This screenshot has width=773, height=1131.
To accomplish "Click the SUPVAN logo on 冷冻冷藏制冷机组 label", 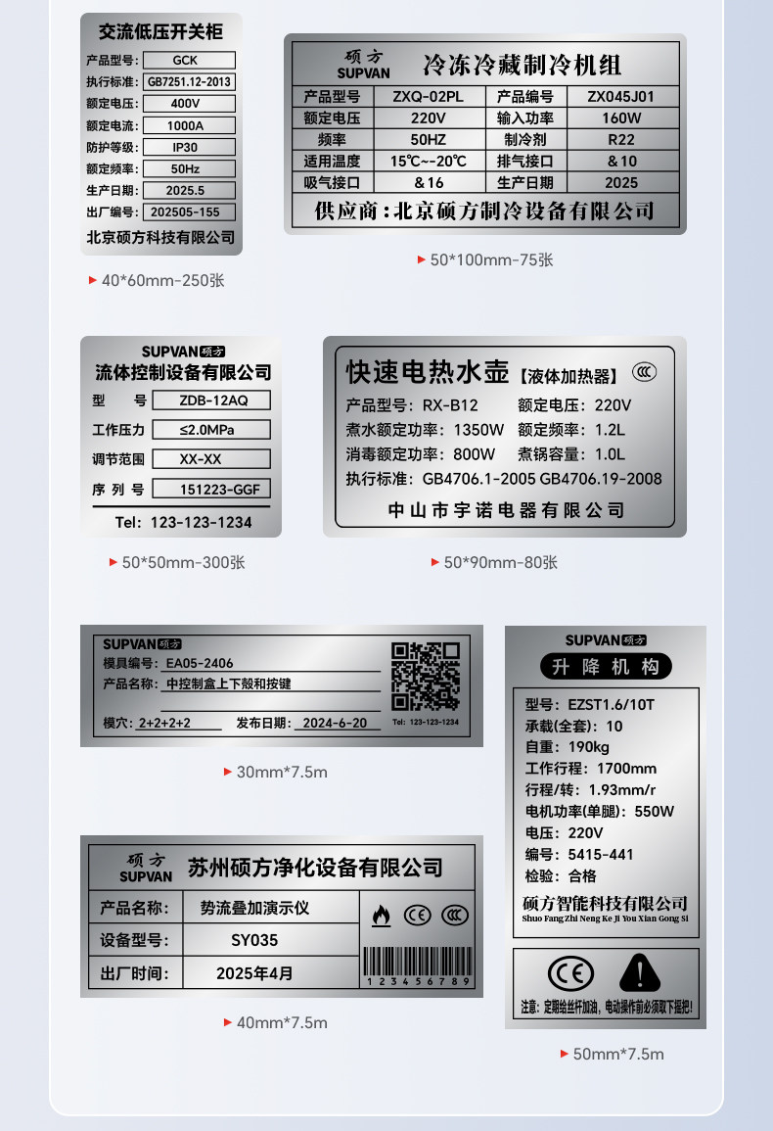I will [363, 65].
